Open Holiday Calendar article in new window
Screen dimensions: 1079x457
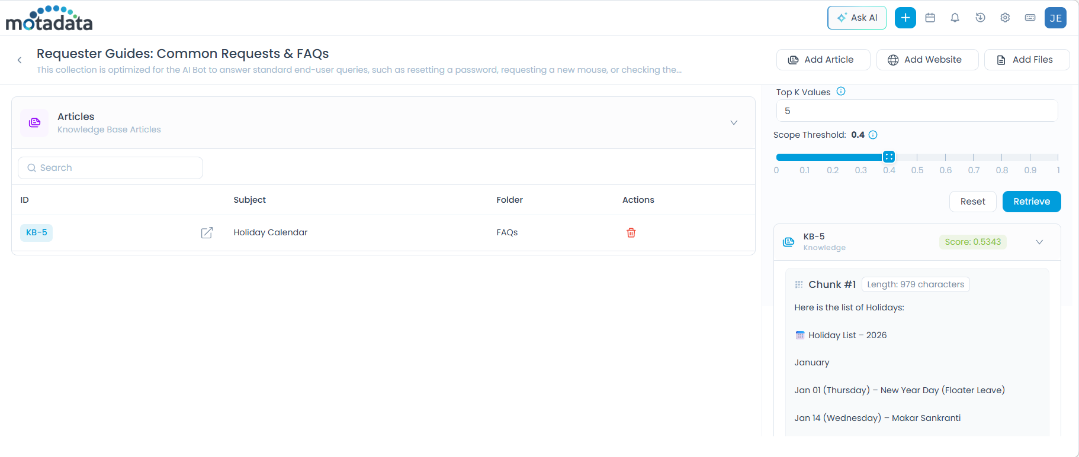207,233
